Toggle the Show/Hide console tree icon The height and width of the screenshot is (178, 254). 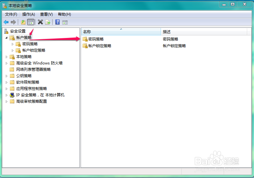pyautogui.click(x=31, y=22)
